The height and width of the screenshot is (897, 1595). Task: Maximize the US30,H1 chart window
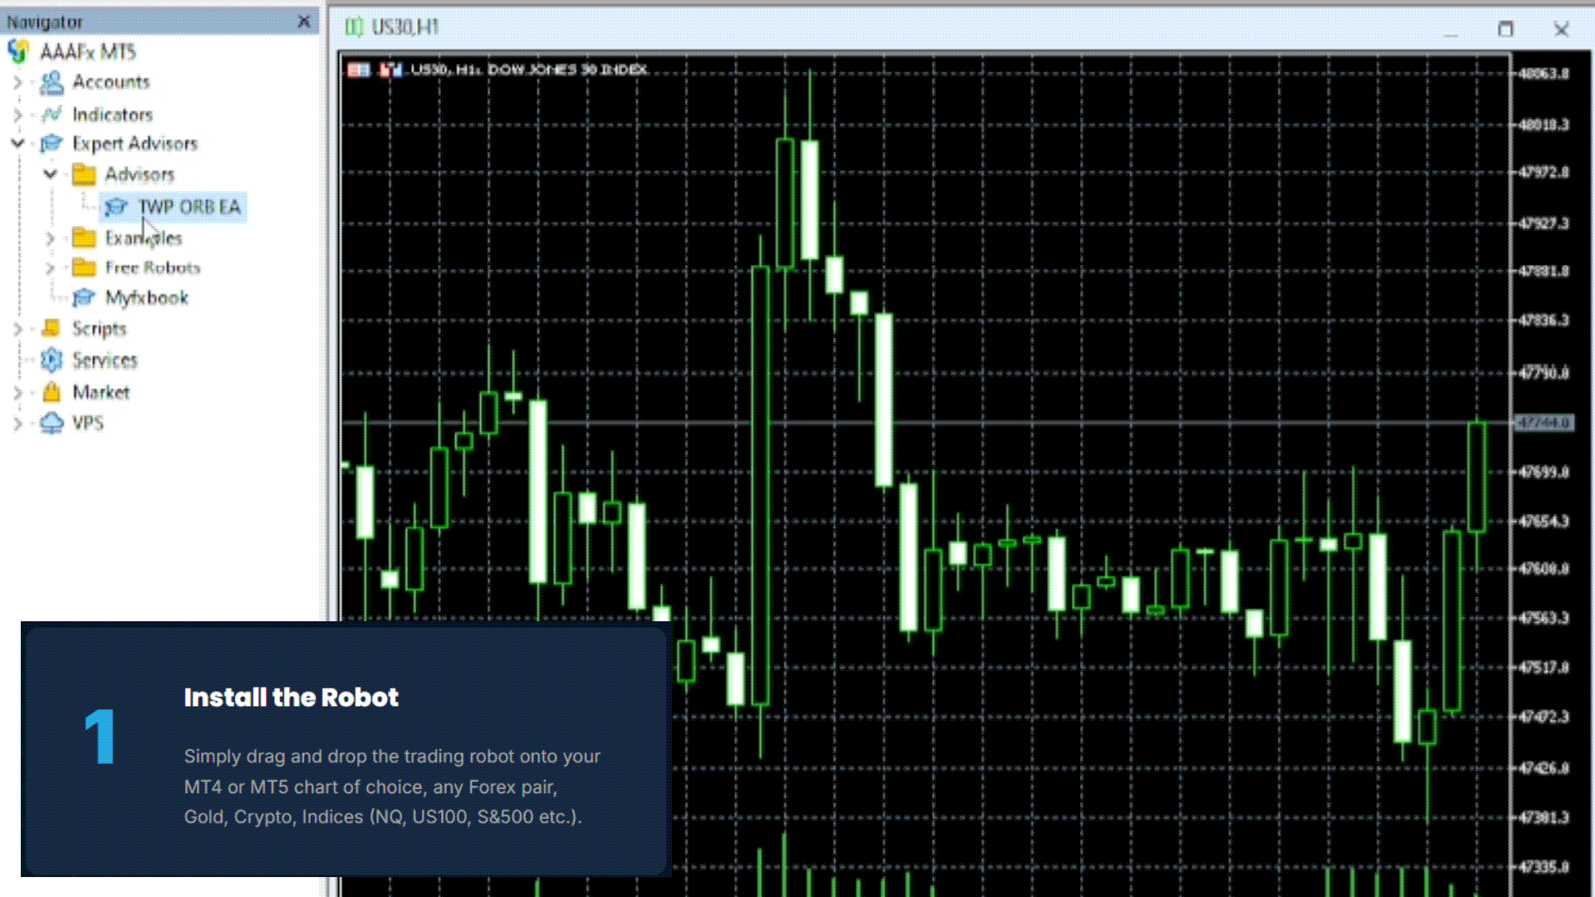coord(1505,29)
